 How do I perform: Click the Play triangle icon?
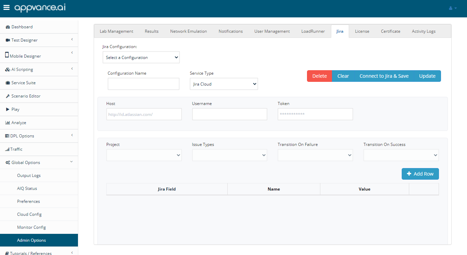click(x=8, y=109)
